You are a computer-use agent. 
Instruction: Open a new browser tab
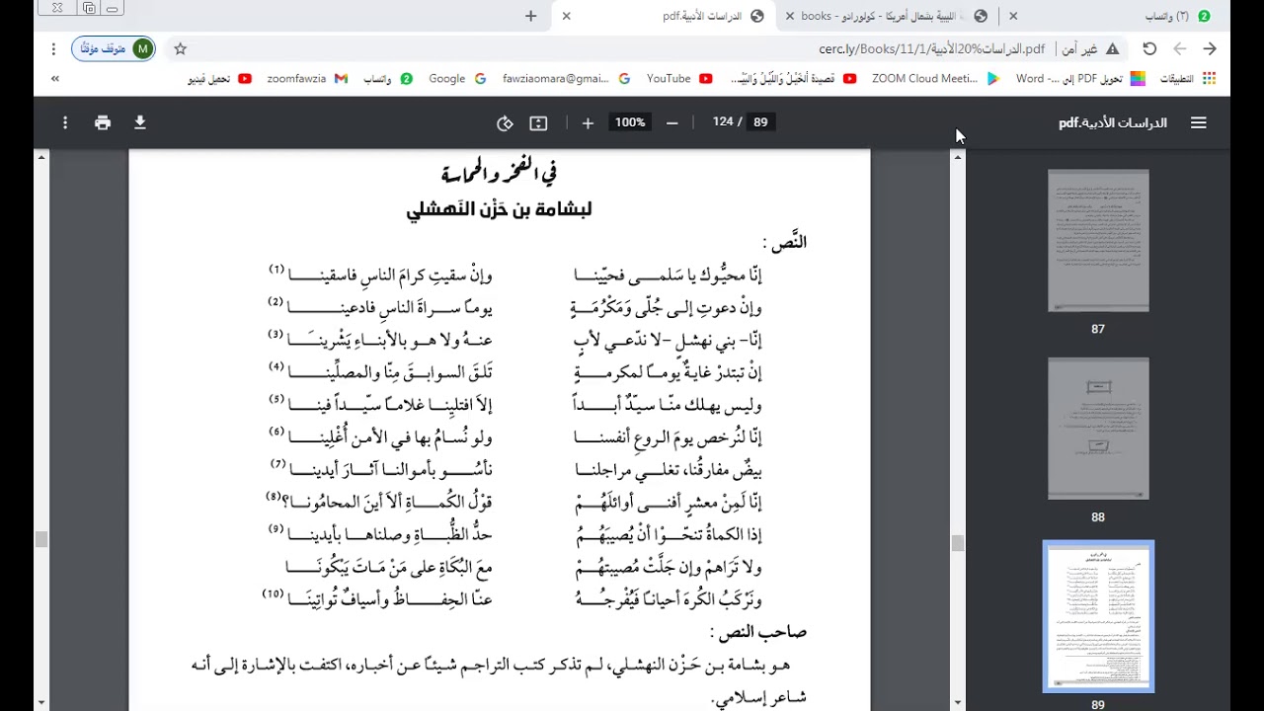coord(531,16)
